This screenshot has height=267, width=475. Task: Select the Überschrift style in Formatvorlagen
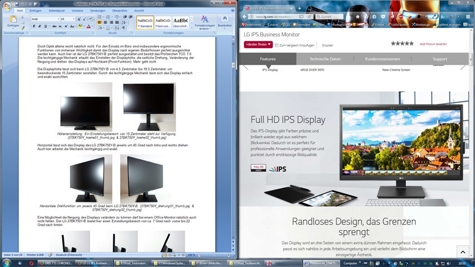(x=180, y=22)
